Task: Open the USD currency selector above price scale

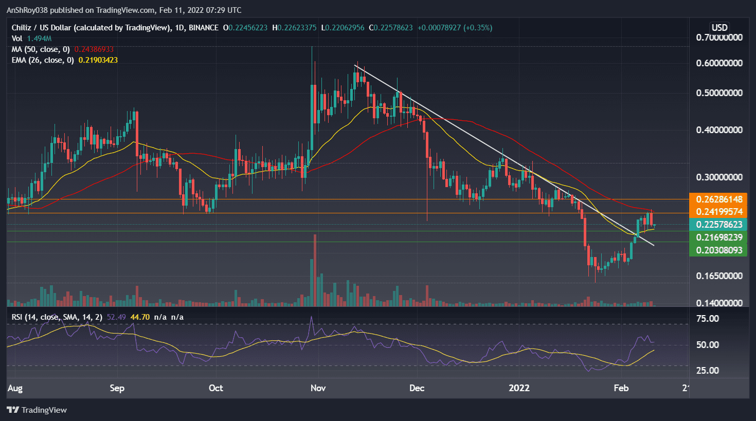Action: point(718,28)
